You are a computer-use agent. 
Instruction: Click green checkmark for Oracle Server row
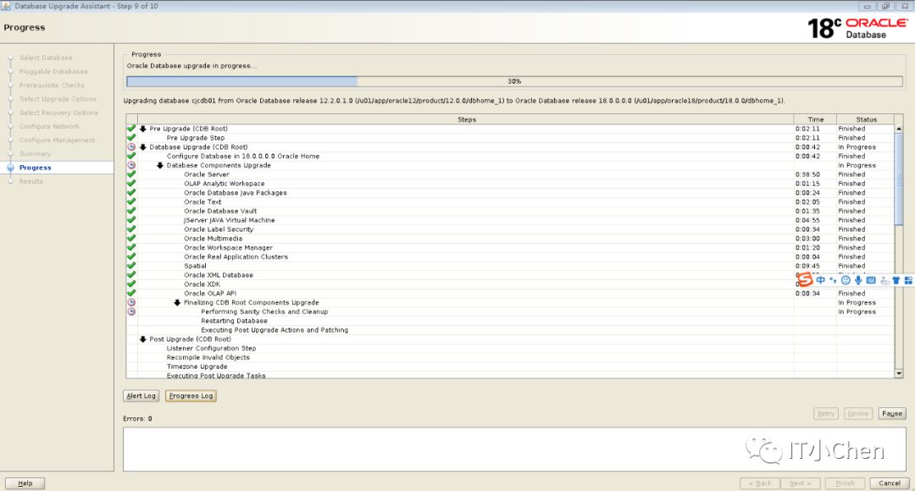pyautogui.click(x=131, y=174)
